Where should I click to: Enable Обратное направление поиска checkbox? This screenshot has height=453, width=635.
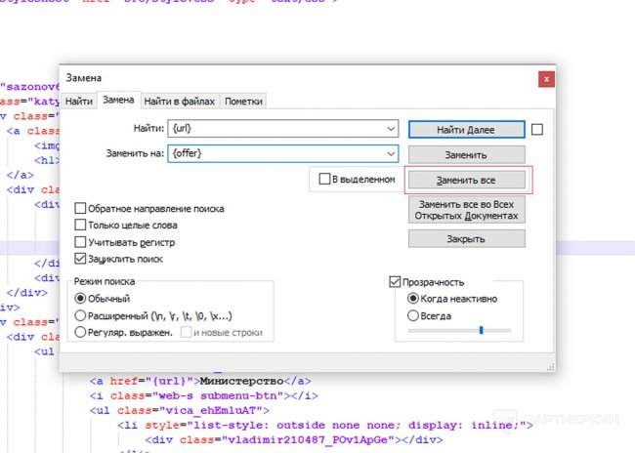(80, 209)
